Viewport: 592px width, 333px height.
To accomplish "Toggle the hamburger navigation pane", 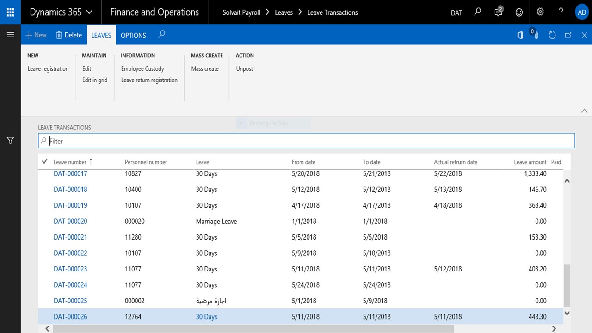I will coord(10,35).
